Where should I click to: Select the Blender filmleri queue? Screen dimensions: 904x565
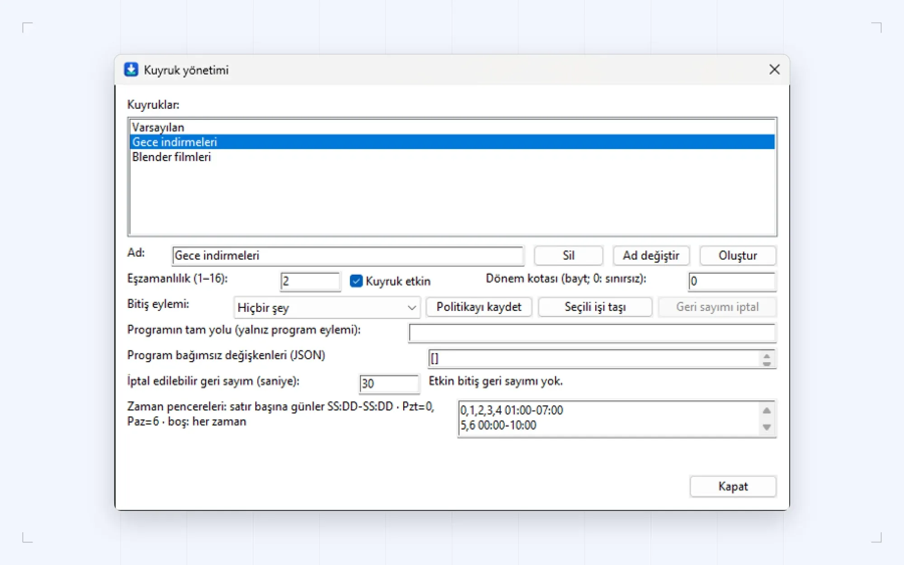452,157
